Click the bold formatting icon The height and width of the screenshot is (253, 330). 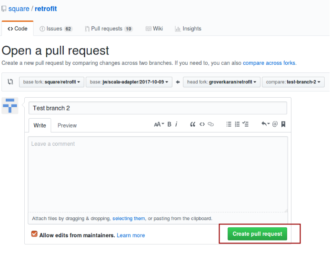169,124
